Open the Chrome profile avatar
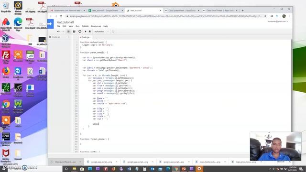This screenshot has width=306, height=172. point(284,16)
